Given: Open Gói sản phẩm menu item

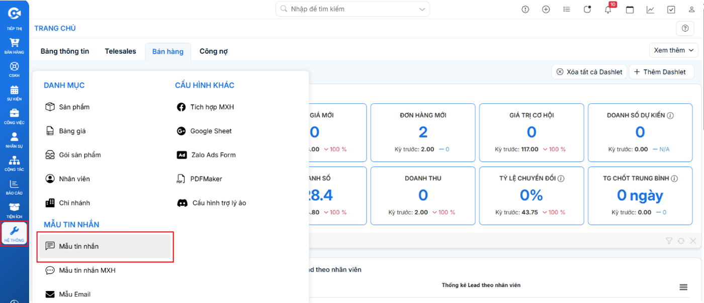Looking at the screenshot, I should coord(73,155).
